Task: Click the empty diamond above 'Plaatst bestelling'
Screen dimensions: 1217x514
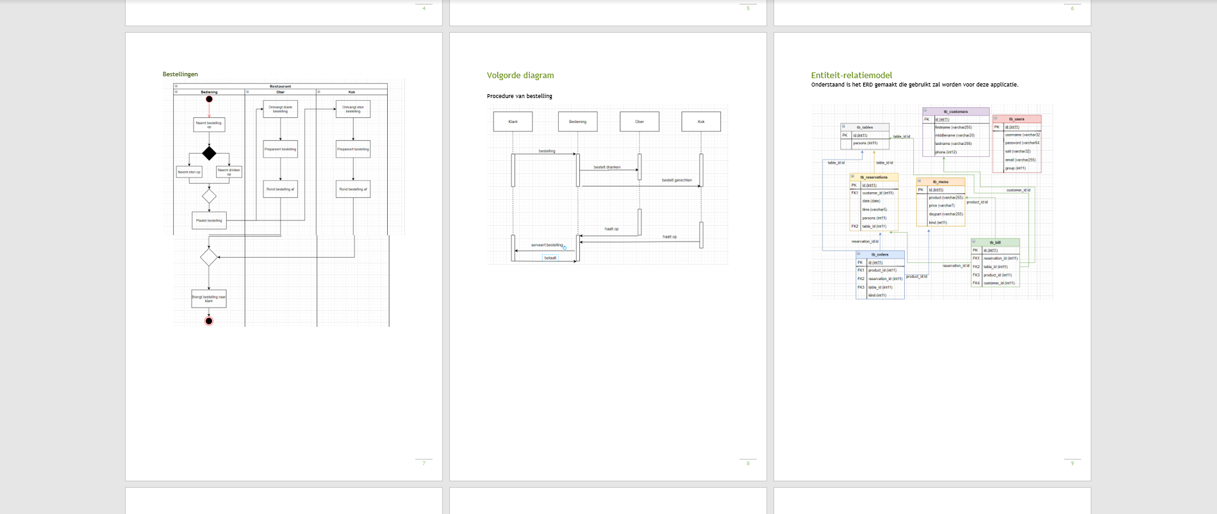Action: pos(209,196)
